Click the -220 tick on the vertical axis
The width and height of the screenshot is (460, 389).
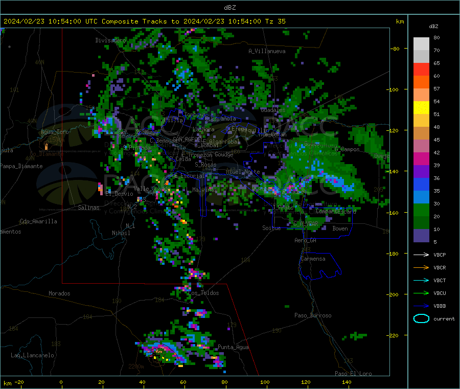(x=392, y=335)
